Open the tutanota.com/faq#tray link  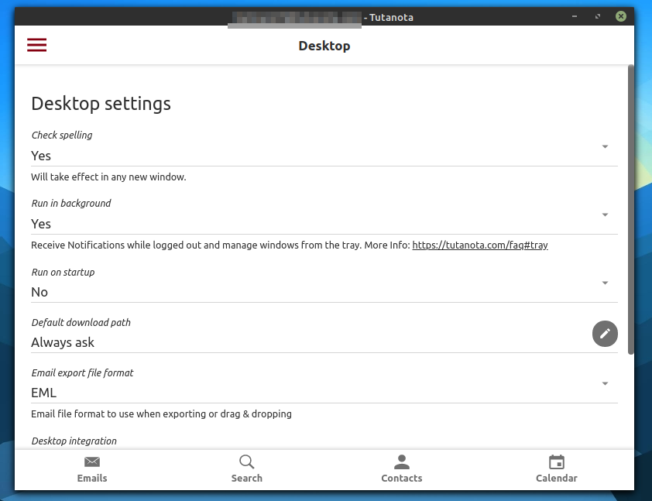[479, 245]
